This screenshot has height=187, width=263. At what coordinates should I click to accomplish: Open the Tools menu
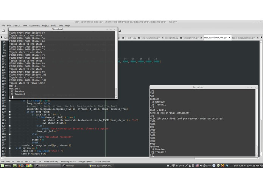click(x=61, y=25)
